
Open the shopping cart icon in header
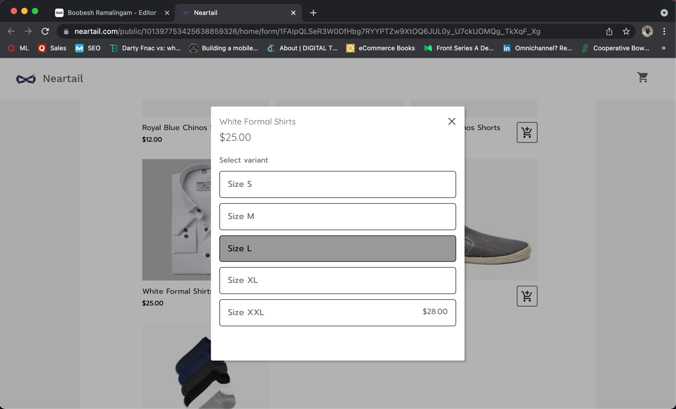pos(643,78)
